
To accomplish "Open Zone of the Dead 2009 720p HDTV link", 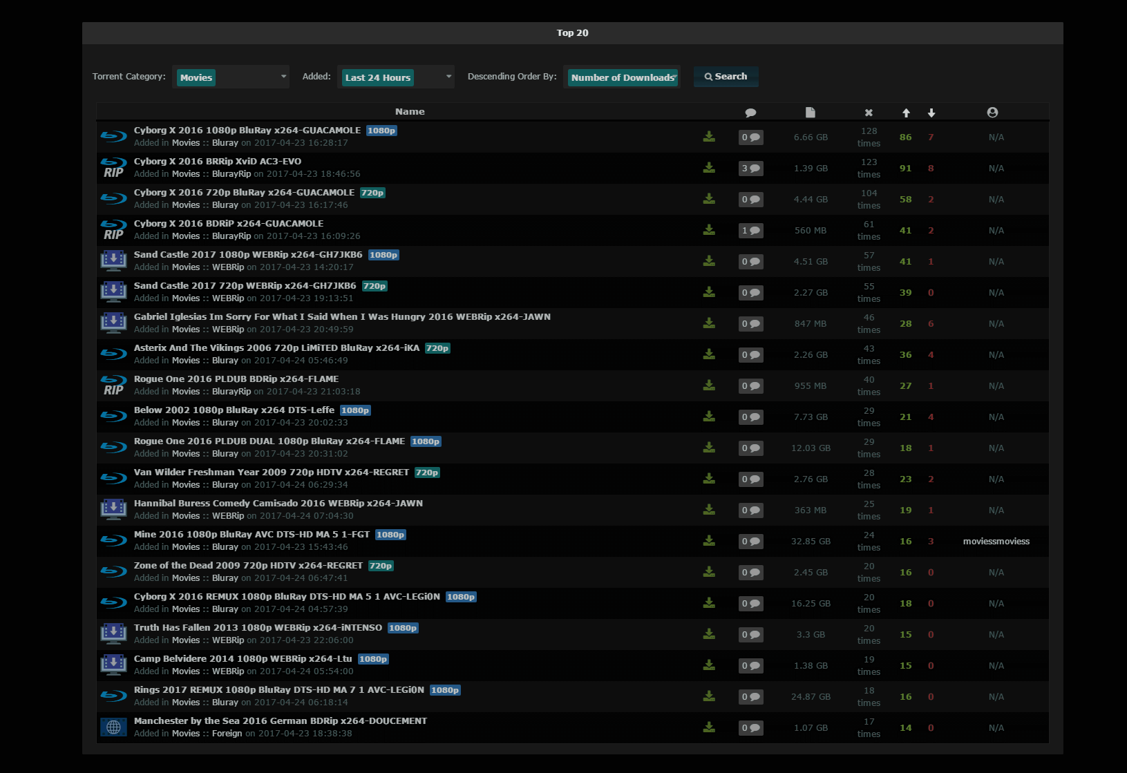I will (x=248, y=566).
